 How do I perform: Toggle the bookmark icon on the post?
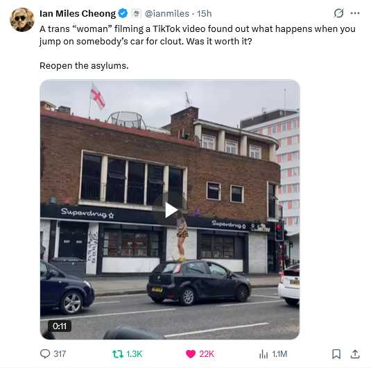click(336, 354)
